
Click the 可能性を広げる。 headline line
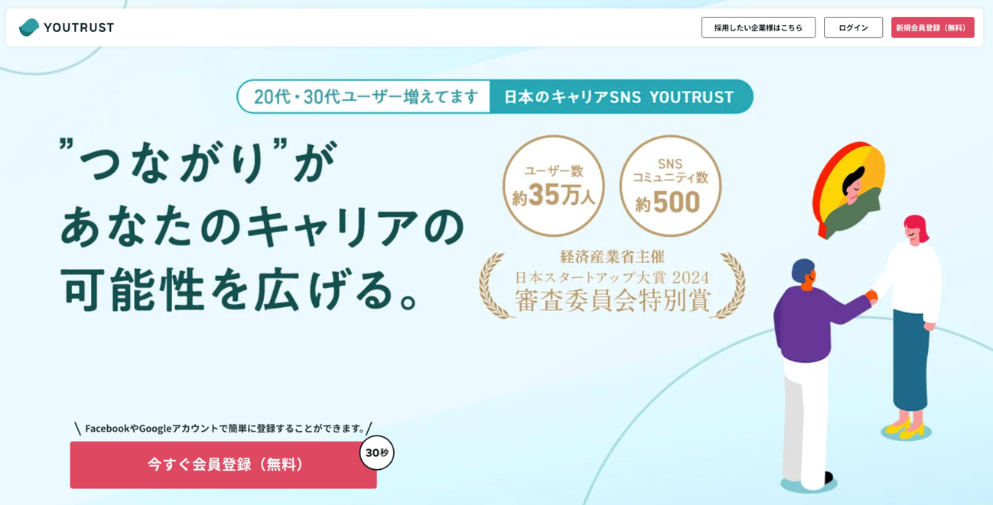(240, 290)
